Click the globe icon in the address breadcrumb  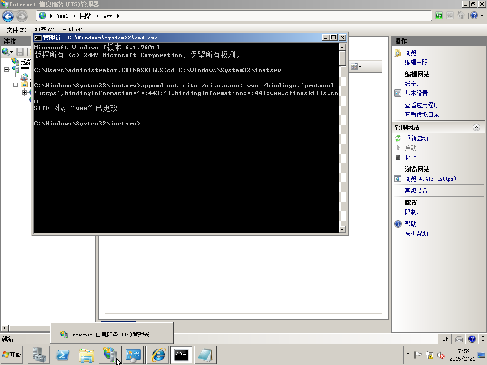(42, 16)
